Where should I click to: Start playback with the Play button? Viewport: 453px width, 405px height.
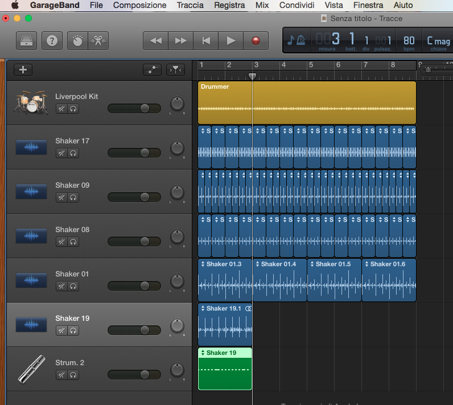coord(231,41)
